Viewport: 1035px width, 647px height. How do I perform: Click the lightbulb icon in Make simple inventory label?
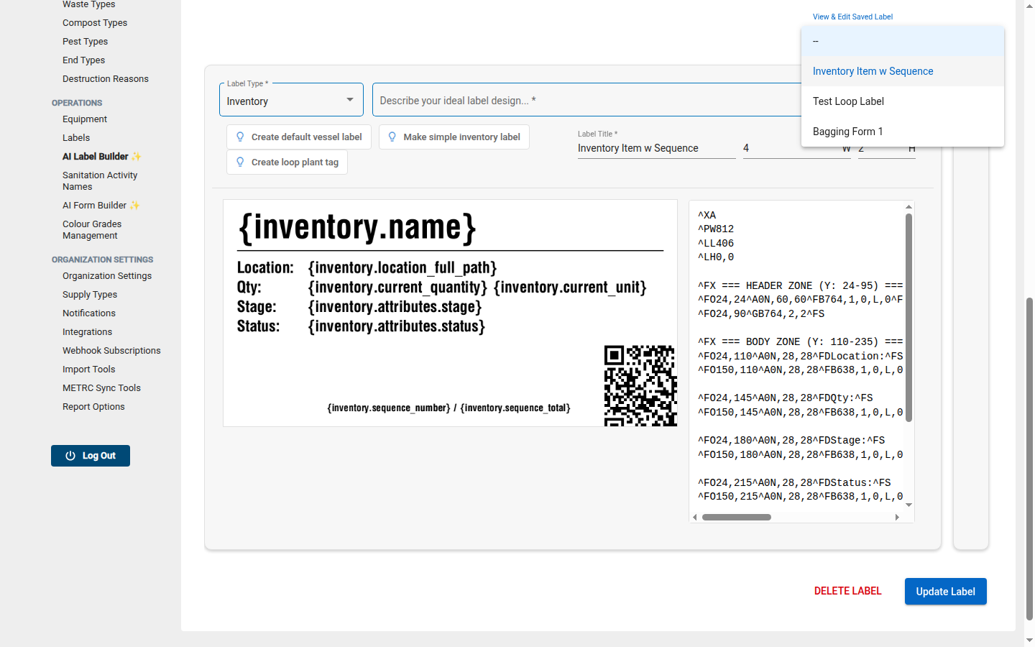(392, 137)
